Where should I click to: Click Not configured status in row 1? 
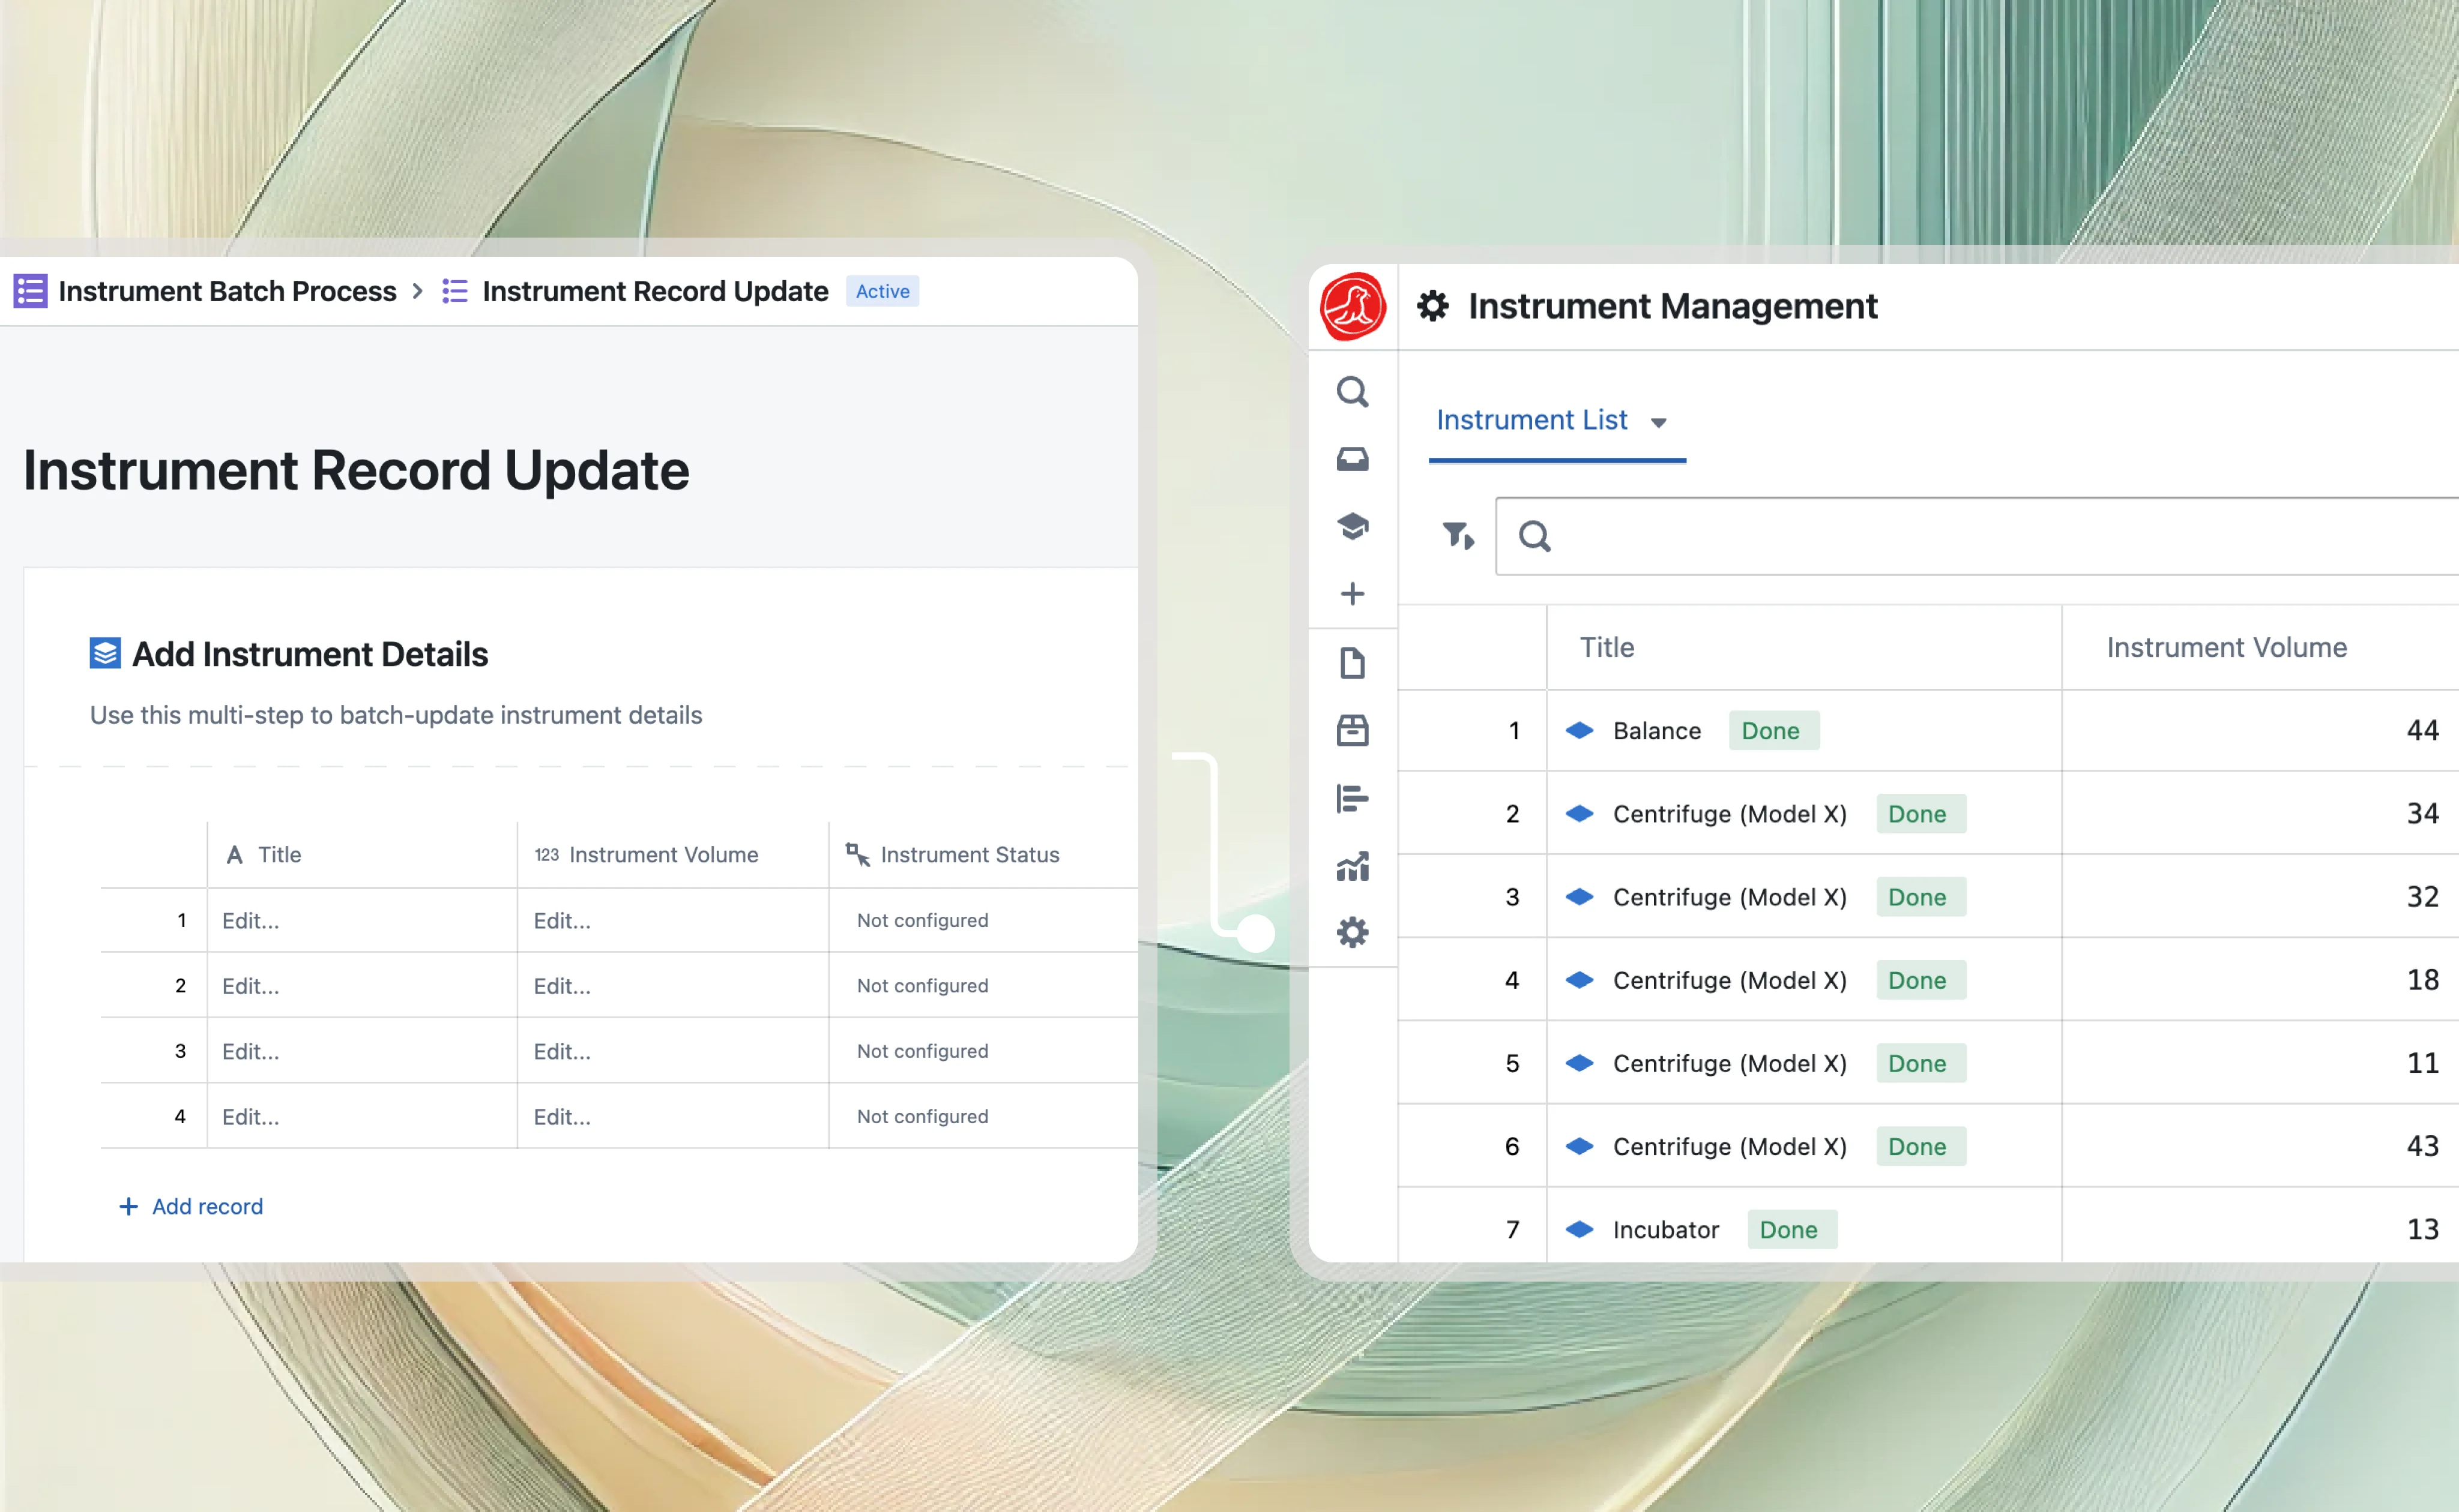coord(922,921)
